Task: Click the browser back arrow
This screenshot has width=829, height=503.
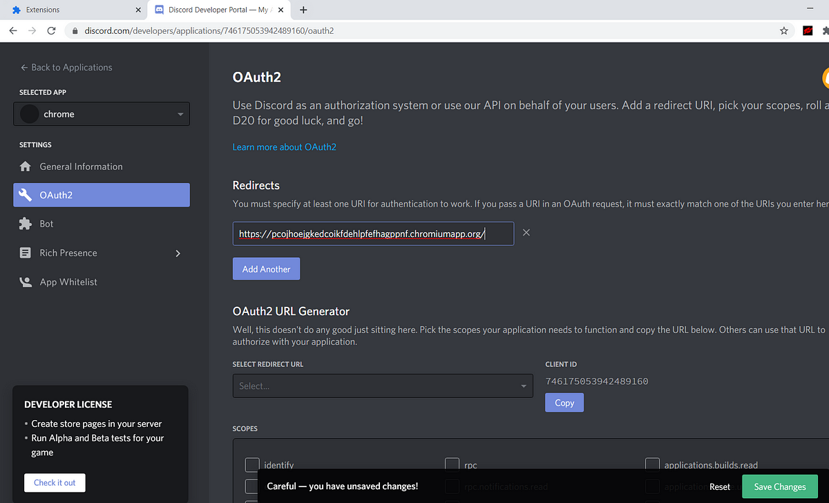Action: [13, 31]
